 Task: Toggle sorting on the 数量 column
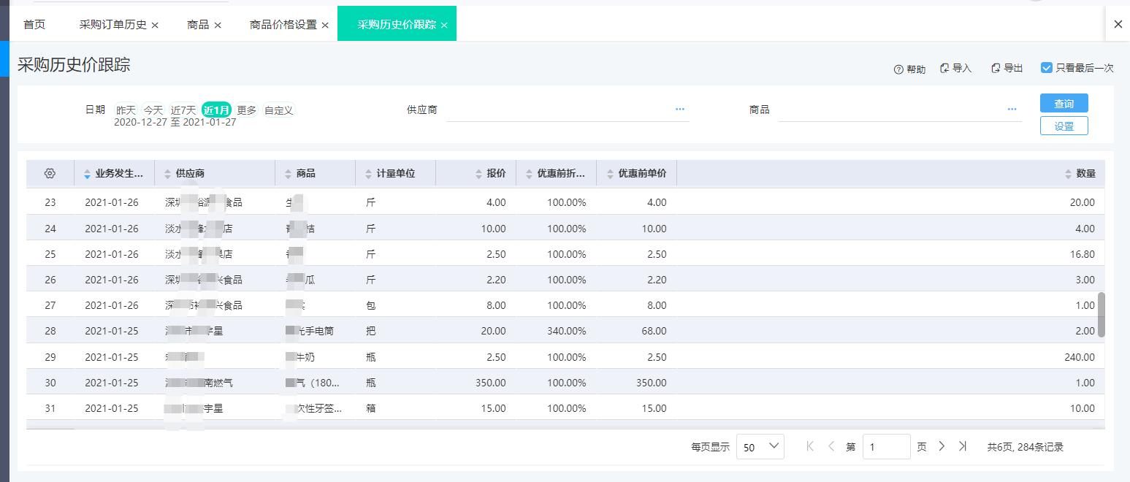pos(1066,173)
